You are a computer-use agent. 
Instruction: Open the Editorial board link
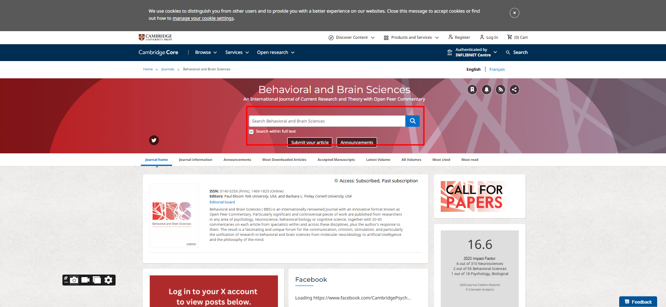[222, 202]
